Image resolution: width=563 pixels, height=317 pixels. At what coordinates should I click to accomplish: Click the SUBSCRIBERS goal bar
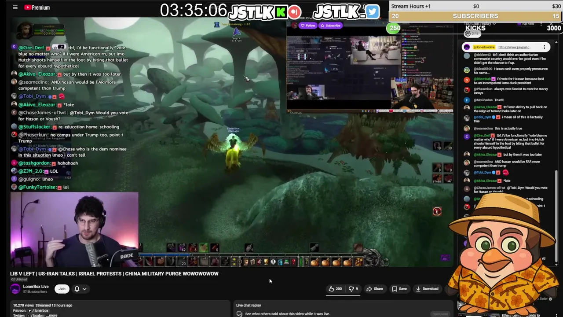coord(476,16)
